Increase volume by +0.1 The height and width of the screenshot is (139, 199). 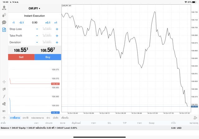(48, 23)
